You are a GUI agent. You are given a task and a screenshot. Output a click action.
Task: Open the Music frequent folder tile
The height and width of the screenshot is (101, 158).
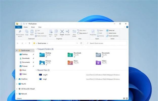(73, 63)
